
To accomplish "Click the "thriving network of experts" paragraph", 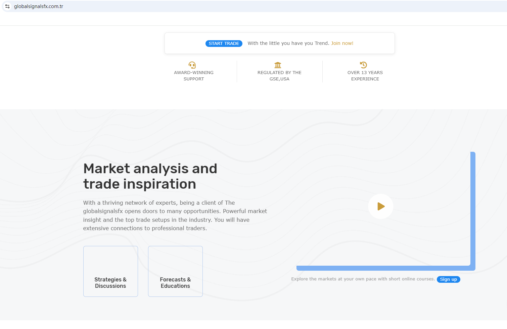I will tap(175, 215).
